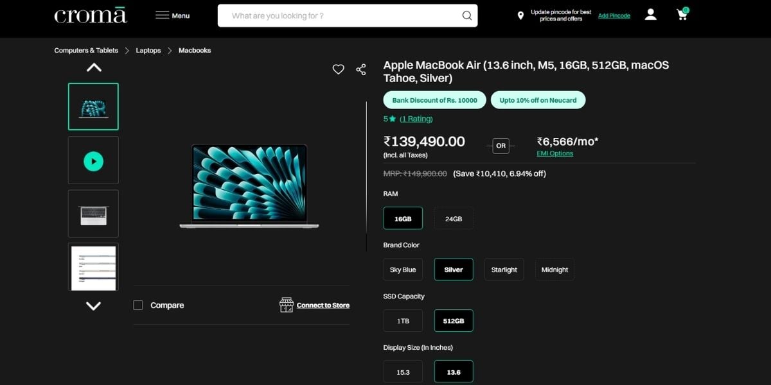Open the hamburger Menu
The image size is (771, 385).
172,15
